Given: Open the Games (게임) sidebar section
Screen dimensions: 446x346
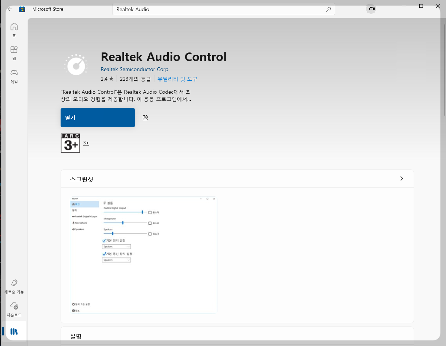Looking at the screenshot, I should pos(14,76).
